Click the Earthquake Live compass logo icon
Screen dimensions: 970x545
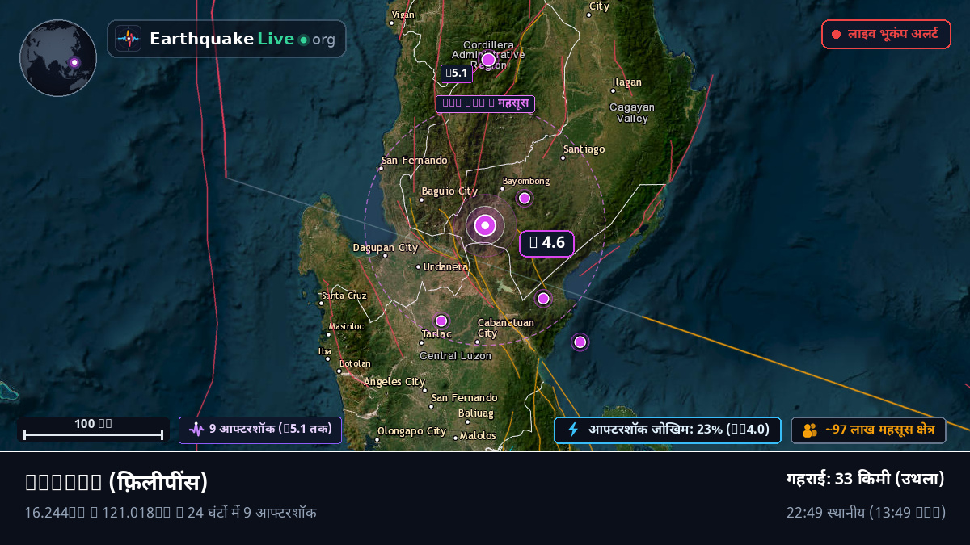coord(128,39)
